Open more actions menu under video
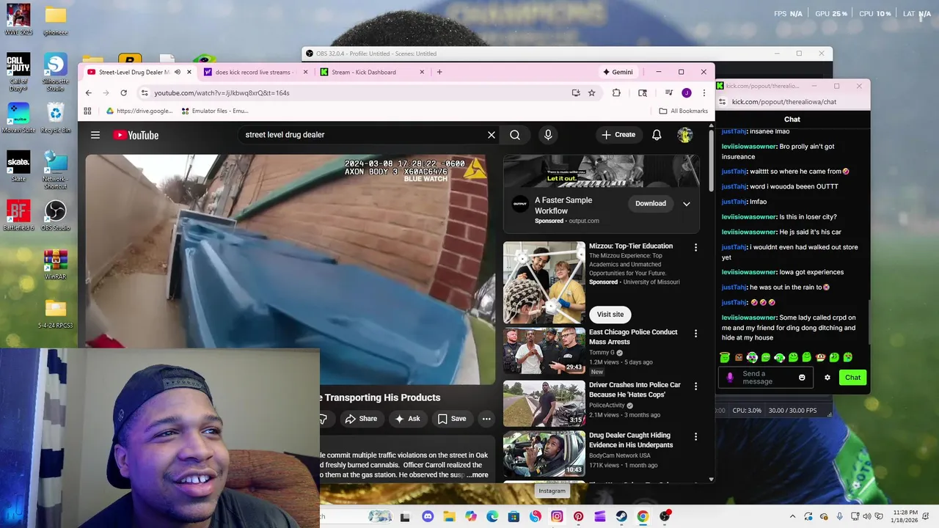This screenshot has height=528, width=939. click(x=486, y=419)
